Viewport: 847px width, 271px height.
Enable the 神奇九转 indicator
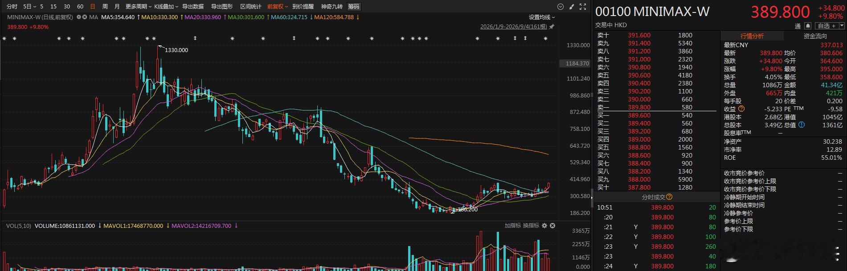332,7
